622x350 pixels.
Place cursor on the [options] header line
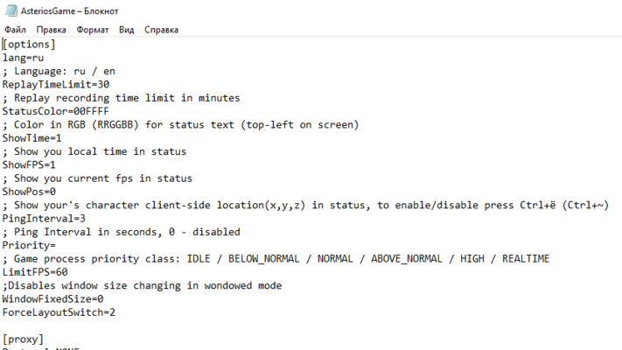click(30, 44)
